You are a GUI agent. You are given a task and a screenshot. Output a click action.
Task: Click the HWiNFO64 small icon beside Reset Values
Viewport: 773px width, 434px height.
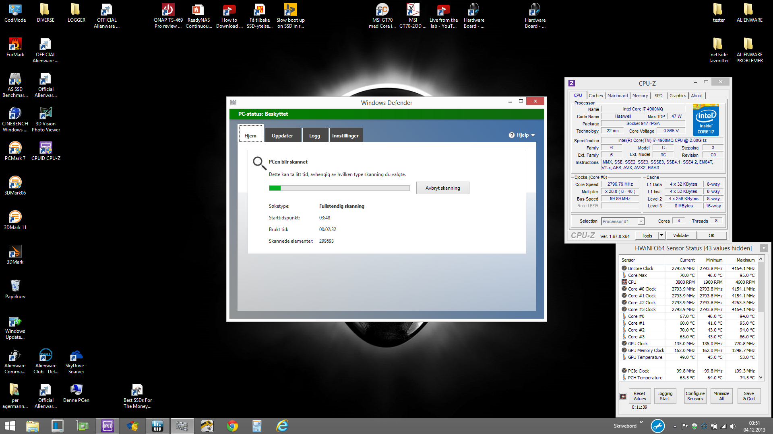coord(623,396)
